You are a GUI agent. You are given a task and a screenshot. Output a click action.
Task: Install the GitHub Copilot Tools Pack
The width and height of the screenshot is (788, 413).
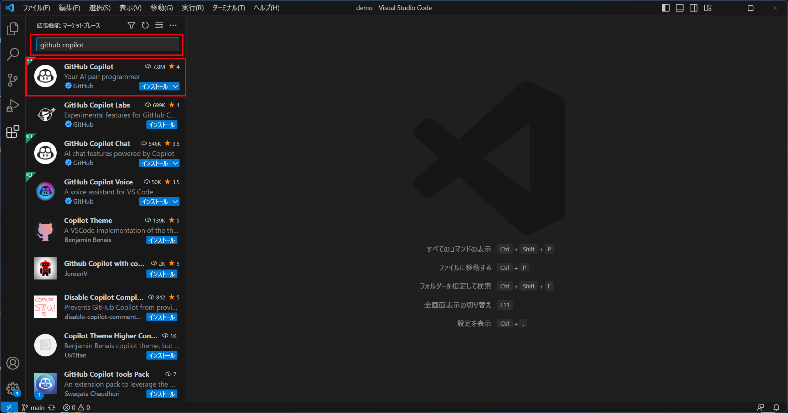[162, 394]
